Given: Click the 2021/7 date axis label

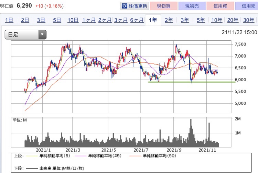Looking at the screenshot, I should (x=141, y=150).
